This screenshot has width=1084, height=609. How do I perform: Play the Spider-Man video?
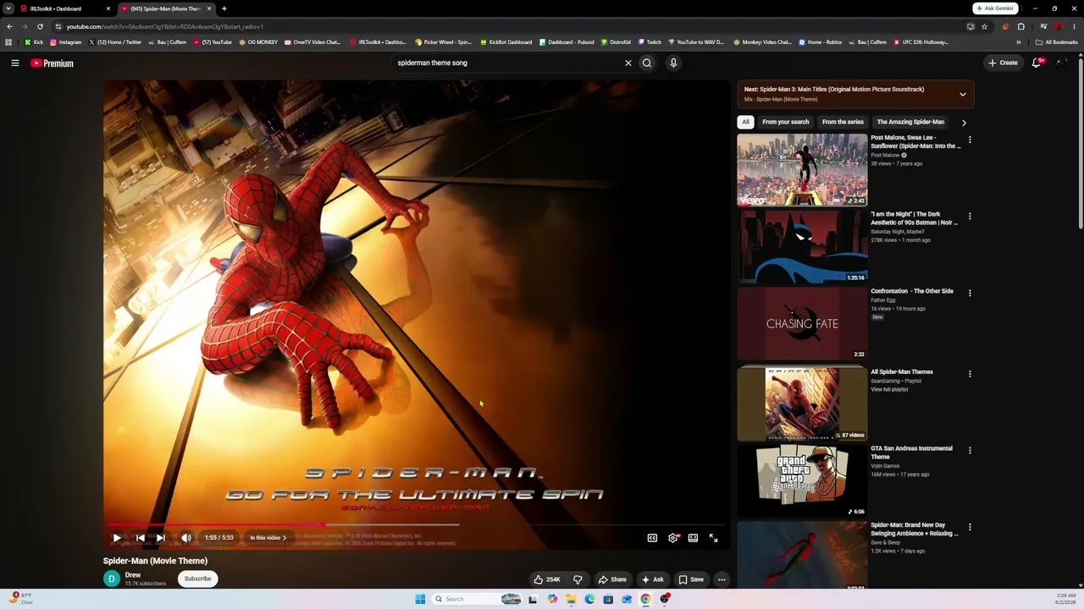(117, 538)
